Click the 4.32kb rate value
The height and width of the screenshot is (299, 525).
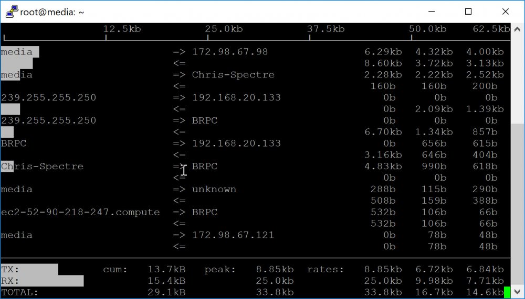pyautogui.click(x=434, y=52)
